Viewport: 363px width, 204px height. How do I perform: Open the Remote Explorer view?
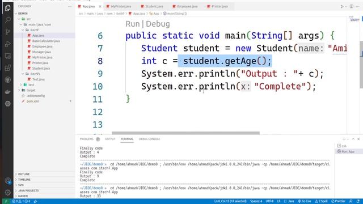[x=7, y=56]
